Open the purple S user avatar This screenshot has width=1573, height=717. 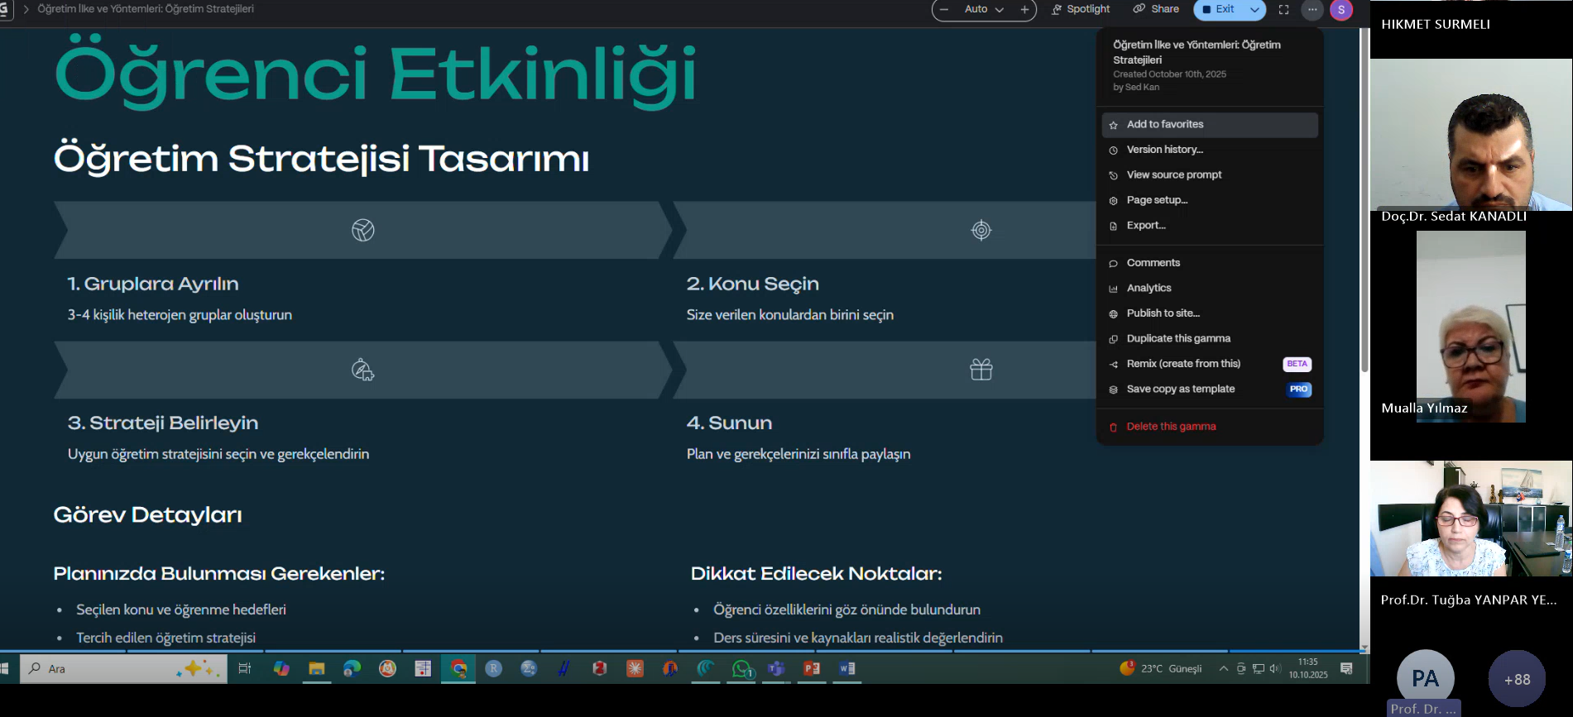coord(1341,9)
